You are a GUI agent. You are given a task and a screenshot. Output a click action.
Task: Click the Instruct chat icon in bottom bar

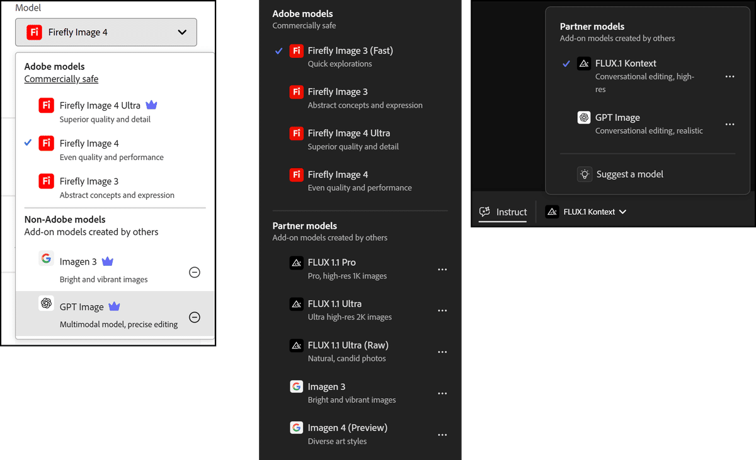pos(484,212)
